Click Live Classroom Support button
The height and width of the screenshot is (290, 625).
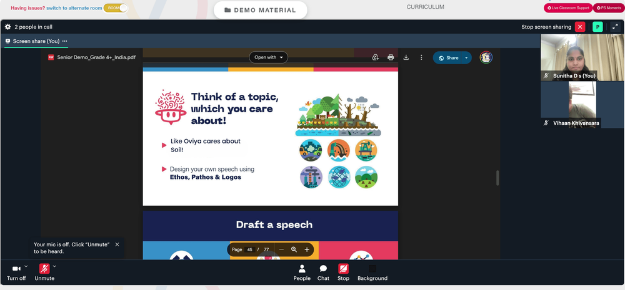(x=568, y=8)
